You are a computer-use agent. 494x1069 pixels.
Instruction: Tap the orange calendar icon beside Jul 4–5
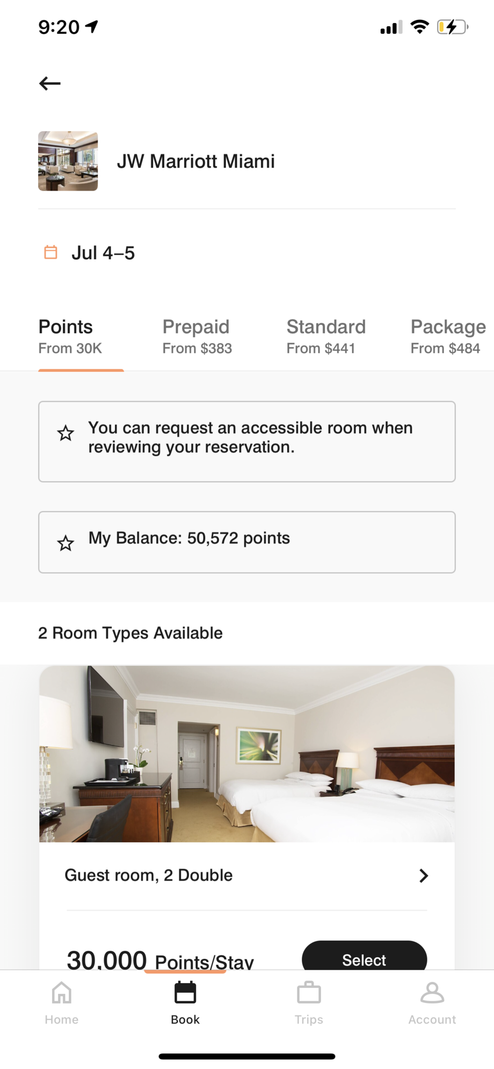point(50,252)
